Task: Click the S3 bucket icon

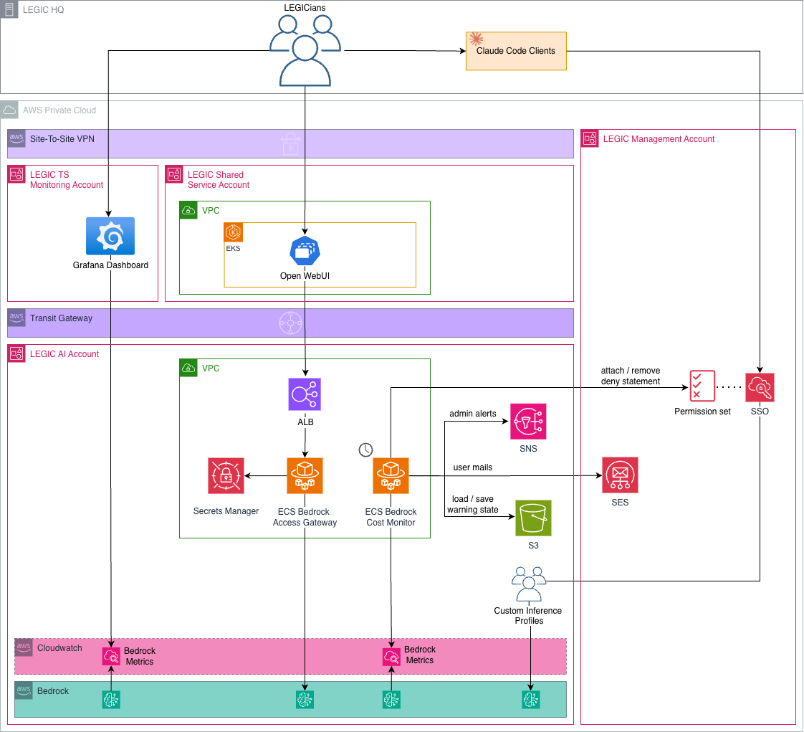Action: pyautogui.click(x=533, y=518)
